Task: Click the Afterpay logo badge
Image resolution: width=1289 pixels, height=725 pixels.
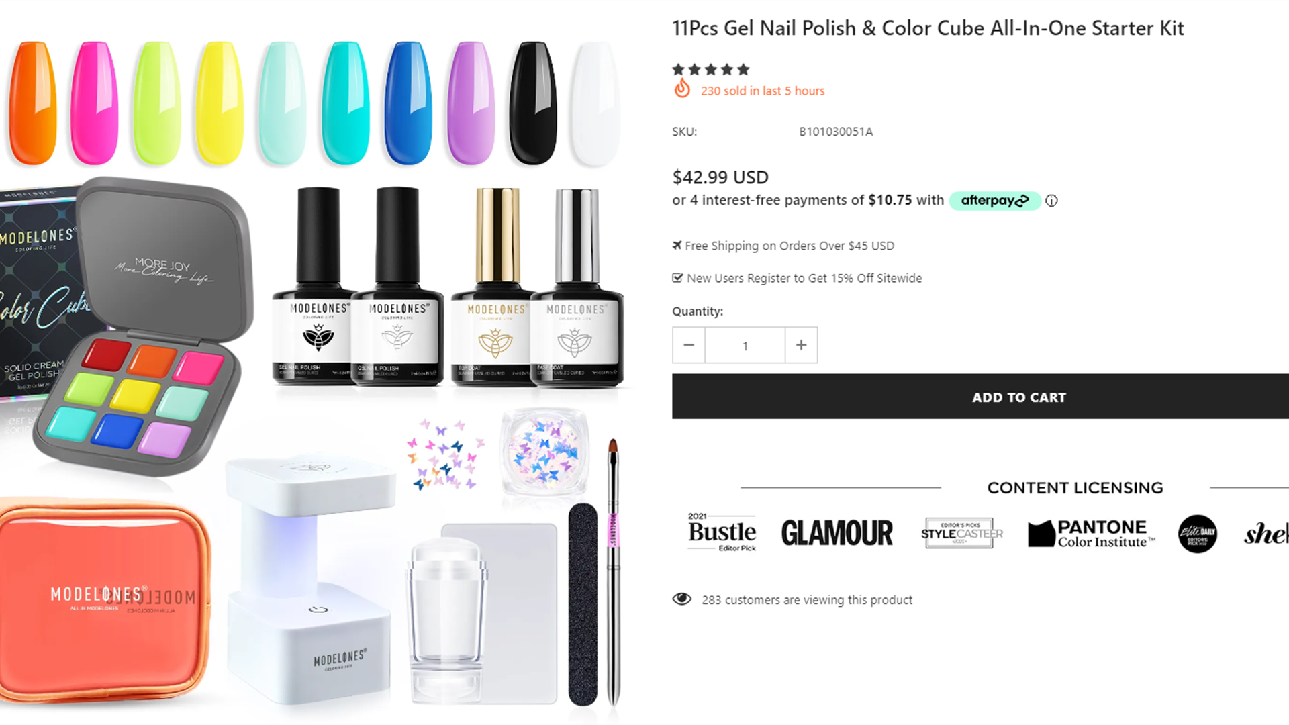Action: pyautogui.click(x=994, y=201)
